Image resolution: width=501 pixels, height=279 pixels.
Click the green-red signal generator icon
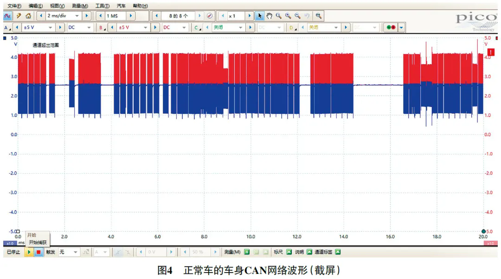coord(391,28)
